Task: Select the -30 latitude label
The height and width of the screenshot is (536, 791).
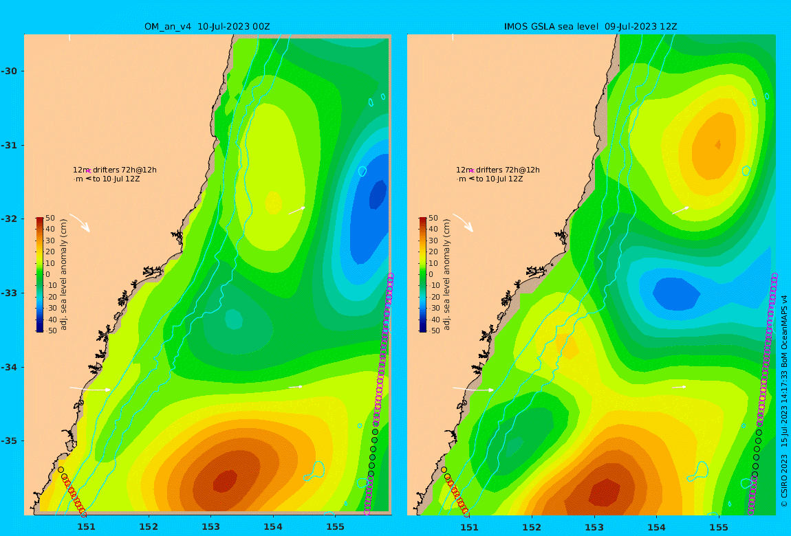Action: (10, 71)
